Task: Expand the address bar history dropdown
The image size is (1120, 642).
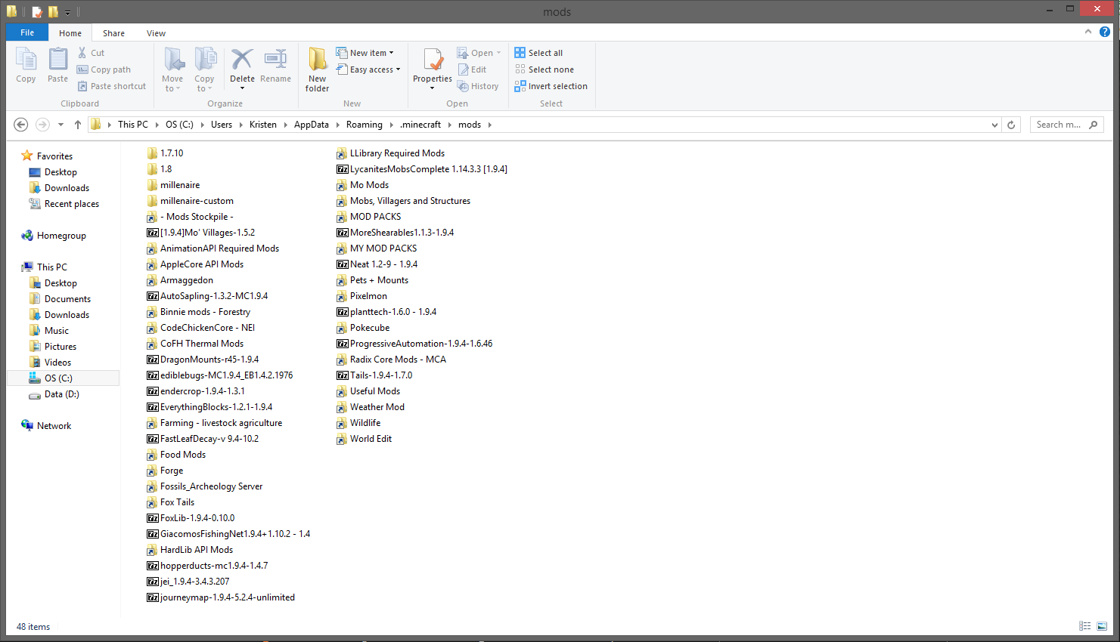Action: click(994, 125)
